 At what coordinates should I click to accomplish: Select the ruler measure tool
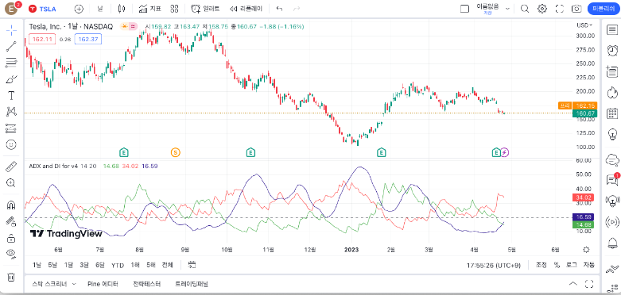pyautogui.click(x=11, y=167)
